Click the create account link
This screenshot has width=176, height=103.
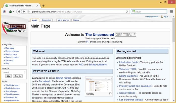[152, 17]
